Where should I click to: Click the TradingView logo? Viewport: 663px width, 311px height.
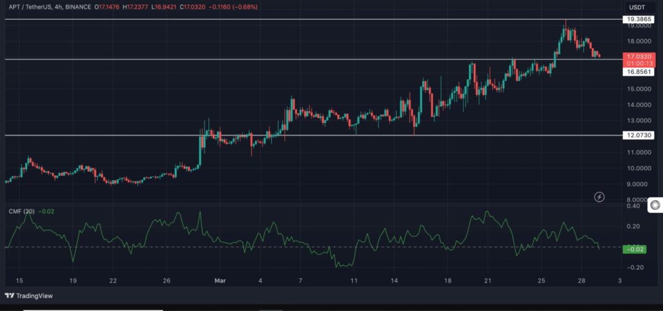(x=32, y=295)
